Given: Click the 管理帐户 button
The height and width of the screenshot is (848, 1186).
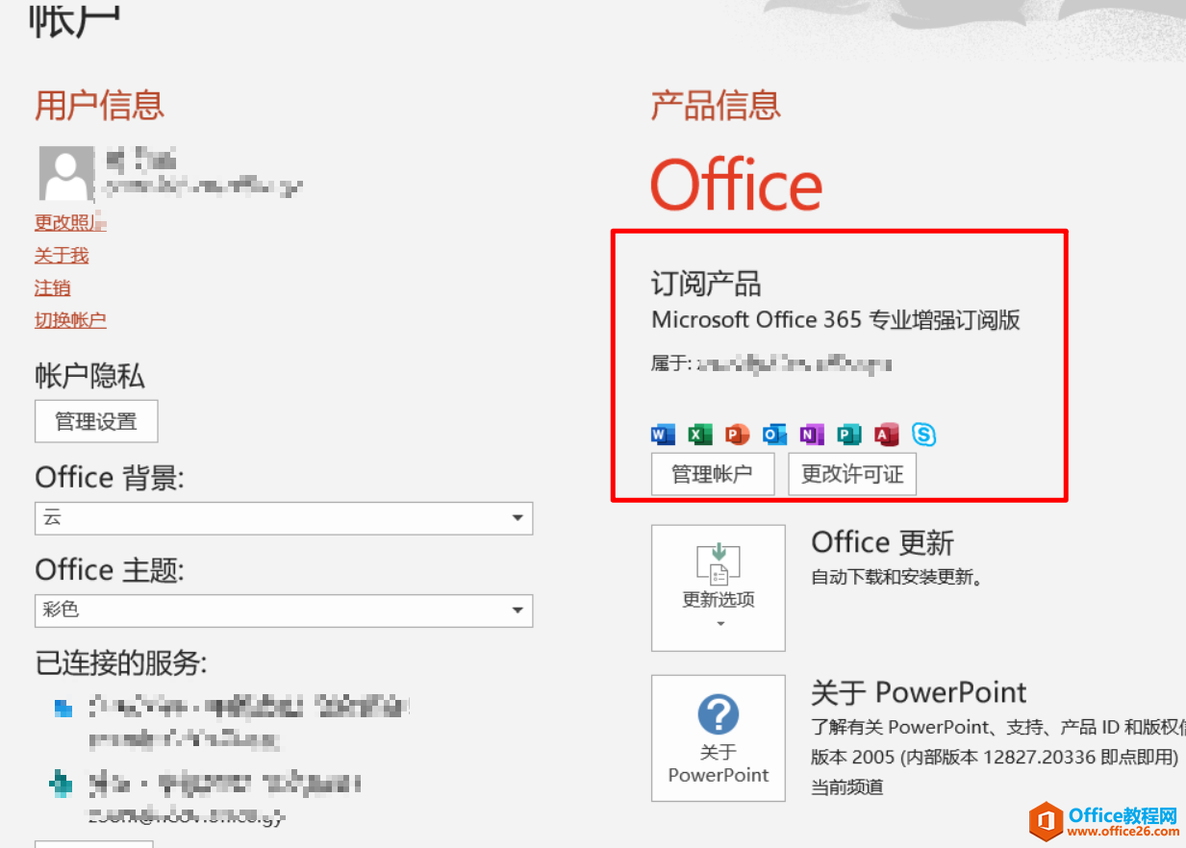Looking at the screenshot, I should tap(713, 474).
